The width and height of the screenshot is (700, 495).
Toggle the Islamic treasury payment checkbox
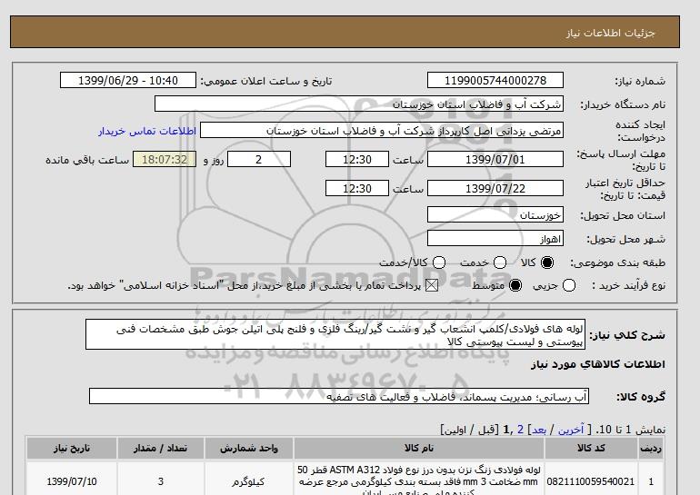(x=432, y=285)
